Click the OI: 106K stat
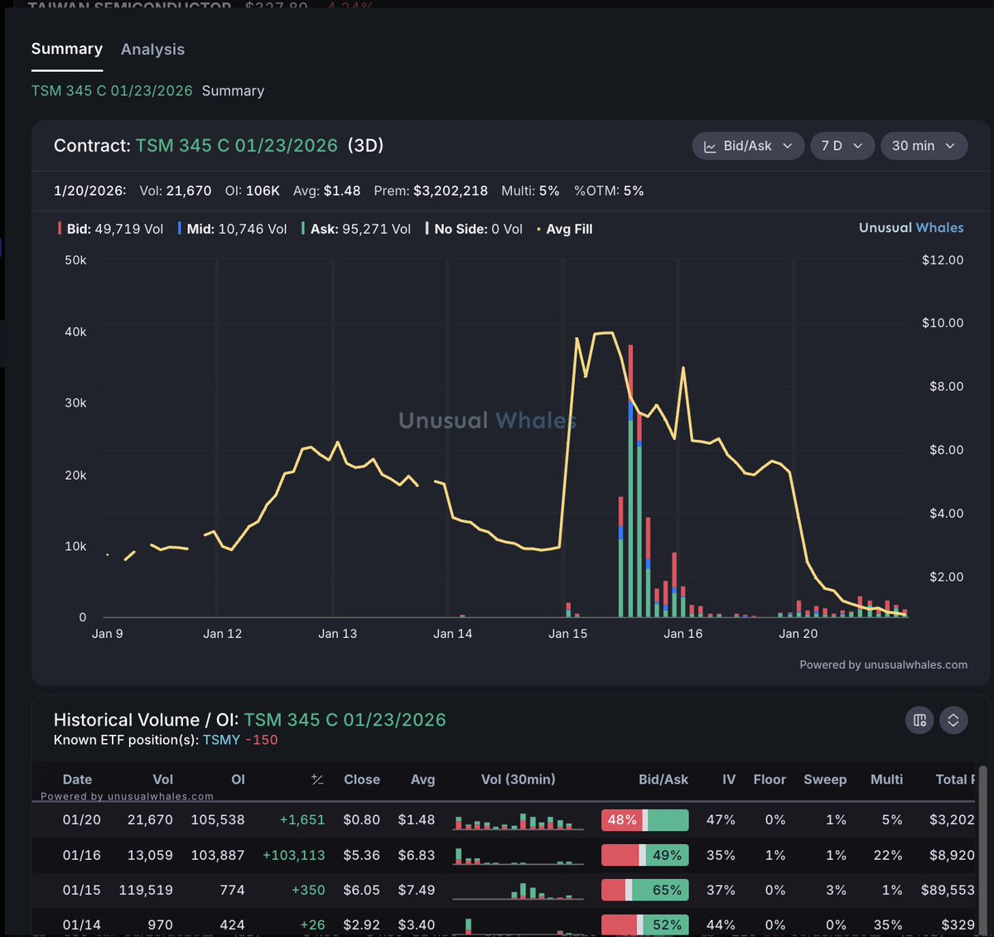Viewport: 994px width, 937px height. 253,191
